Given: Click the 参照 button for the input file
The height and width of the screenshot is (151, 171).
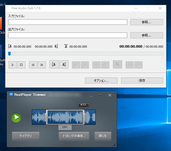Looking at the screenshot, I should tap(147, 22).
